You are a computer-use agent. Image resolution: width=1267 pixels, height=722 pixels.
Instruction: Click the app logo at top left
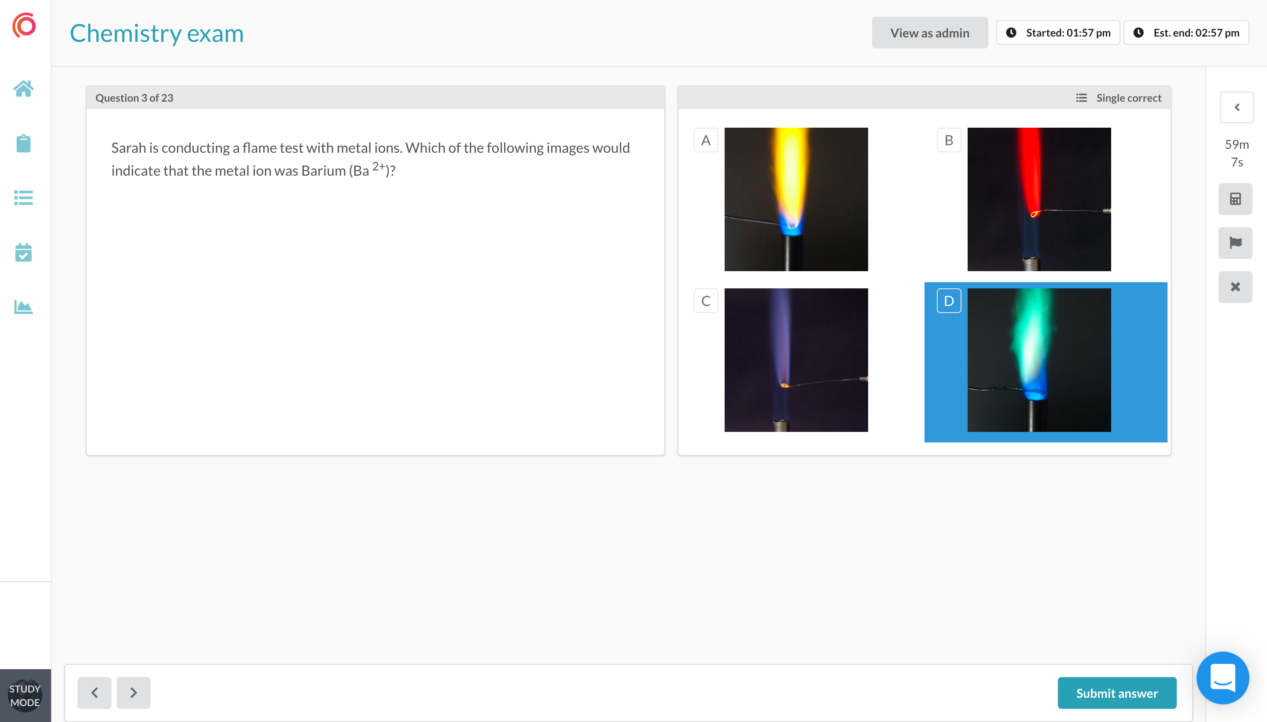(x=24, y=25)
